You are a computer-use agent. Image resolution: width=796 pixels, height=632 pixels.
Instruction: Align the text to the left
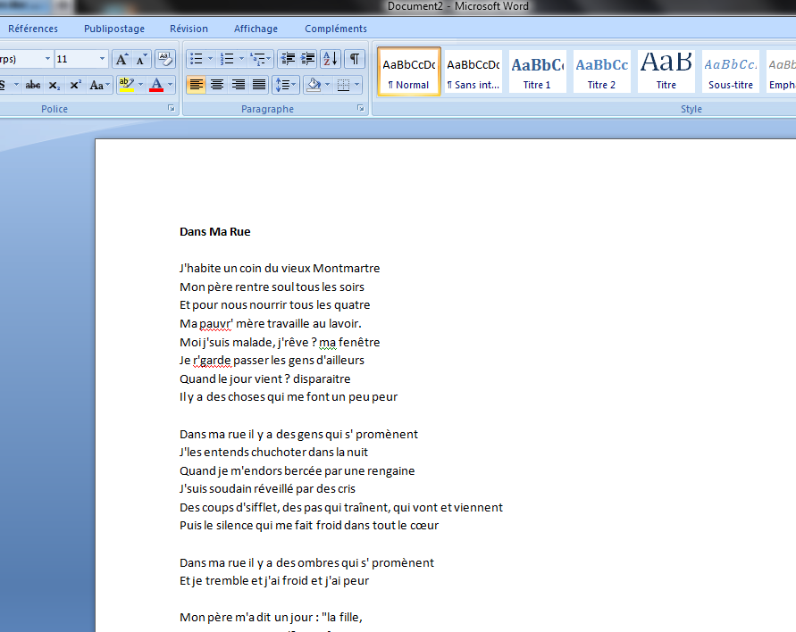[196, 85]
